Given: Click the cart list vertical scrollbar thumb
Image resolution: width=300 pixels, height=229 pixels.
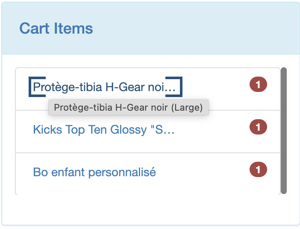Looking at the screenshot, I should [284, 130].
